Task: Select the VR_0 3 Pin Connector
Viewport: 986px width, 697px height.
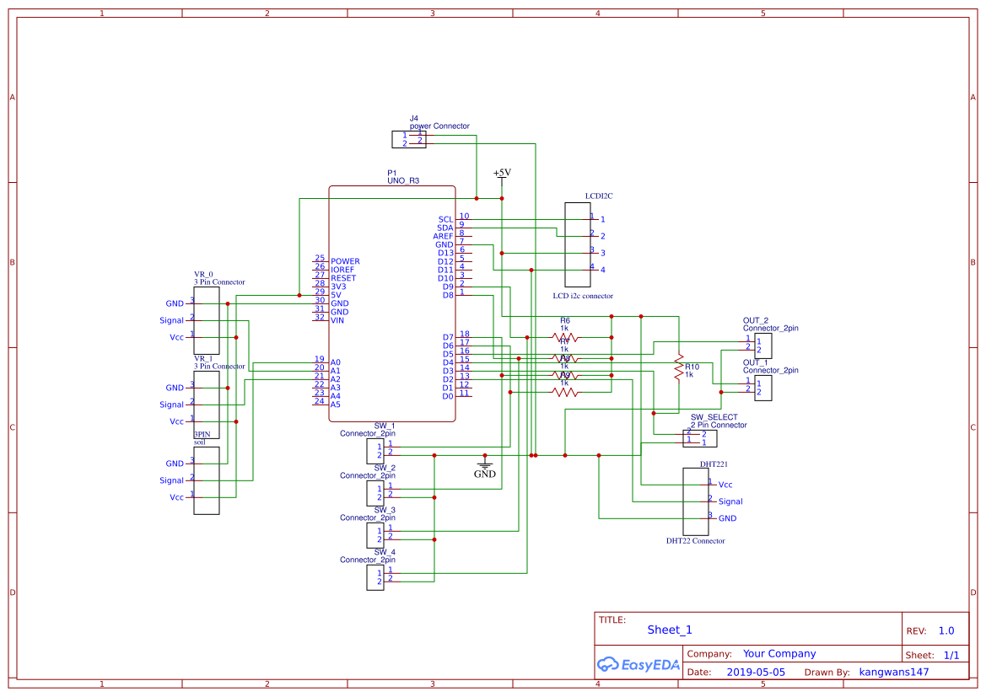Action: coord(207,320)
